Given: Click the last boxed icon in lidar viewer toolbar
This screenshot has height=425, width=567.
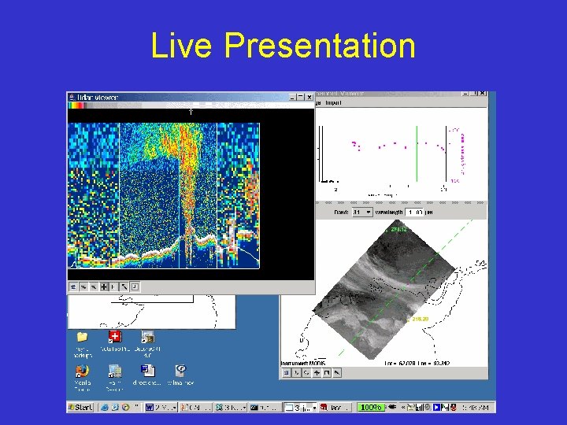Looking at the screenshot, I should [135, 286].
